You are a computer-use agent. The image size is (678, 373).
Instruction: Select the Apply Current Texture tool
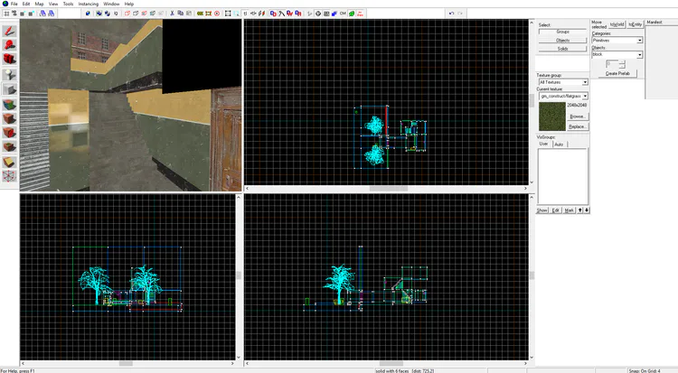[x=10, y=118]
